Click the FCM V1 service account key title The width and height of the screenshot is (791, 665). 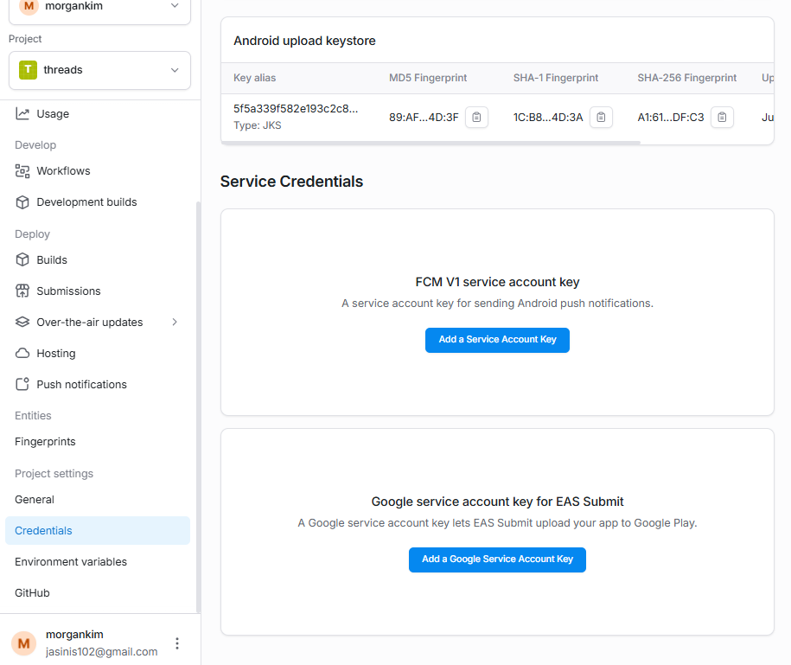[497, 282]
